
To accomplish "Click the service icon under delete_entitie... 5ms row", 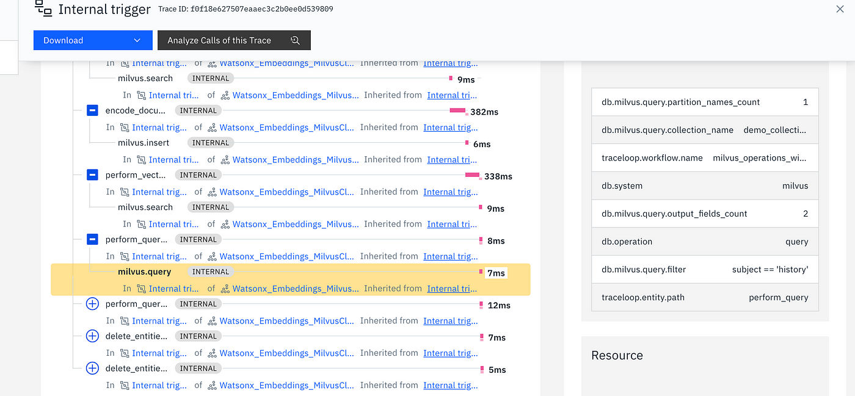I will click(212, 385).
